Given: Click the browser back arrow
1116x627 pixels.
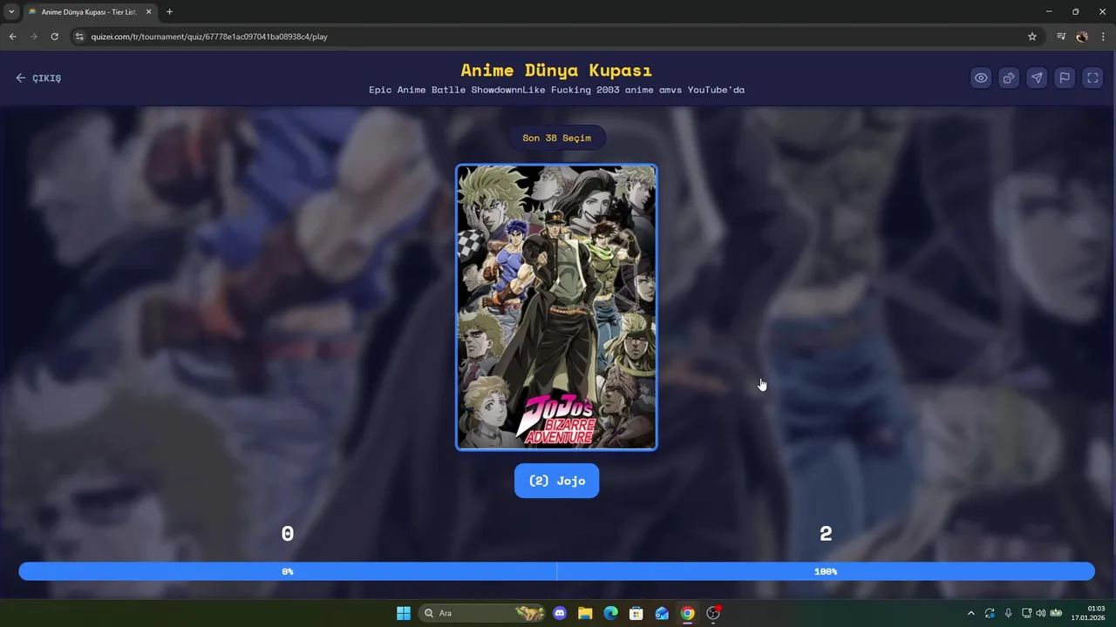Looking at the screenshot, I should [x=12, y=37].
